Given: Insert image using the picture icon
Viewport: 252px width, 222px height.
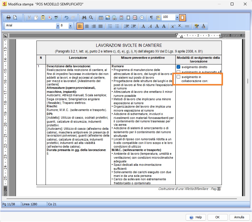Looking at the screenshot, I should [x=108, y=18].
